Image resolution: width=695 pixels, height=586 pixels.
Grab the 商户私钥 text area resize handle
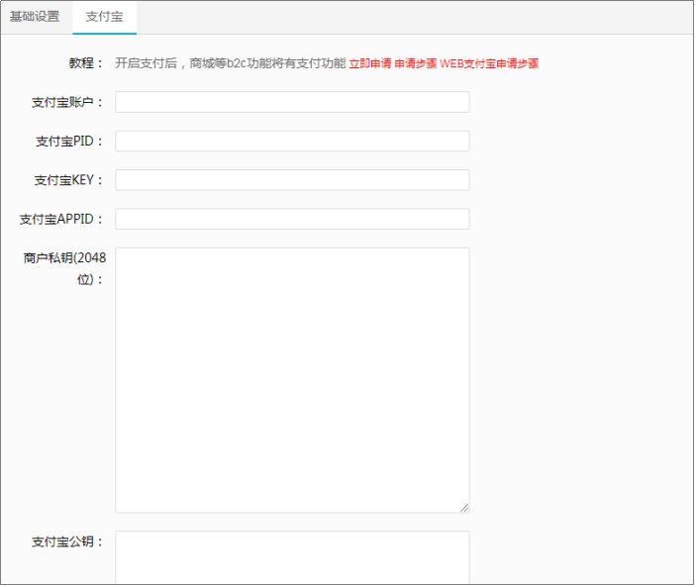[463, 507]
